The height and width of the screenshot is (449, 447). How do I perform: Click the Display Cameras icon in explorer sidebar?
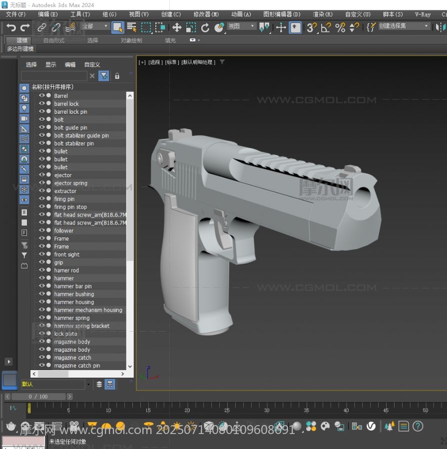24,119
